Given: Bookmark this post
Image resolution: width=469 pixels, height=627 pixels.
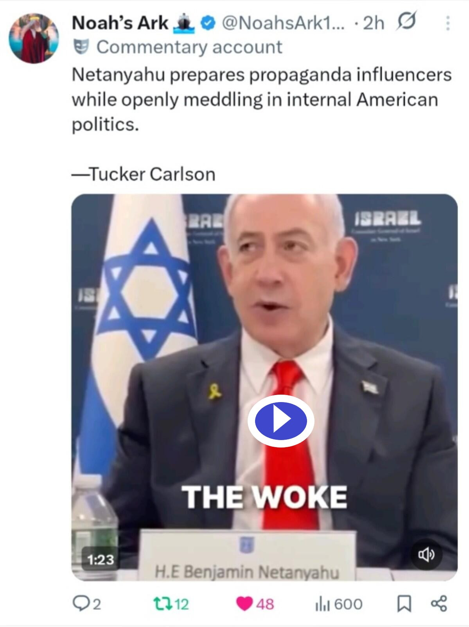Looking at the screenshot, I should point(404,603).
